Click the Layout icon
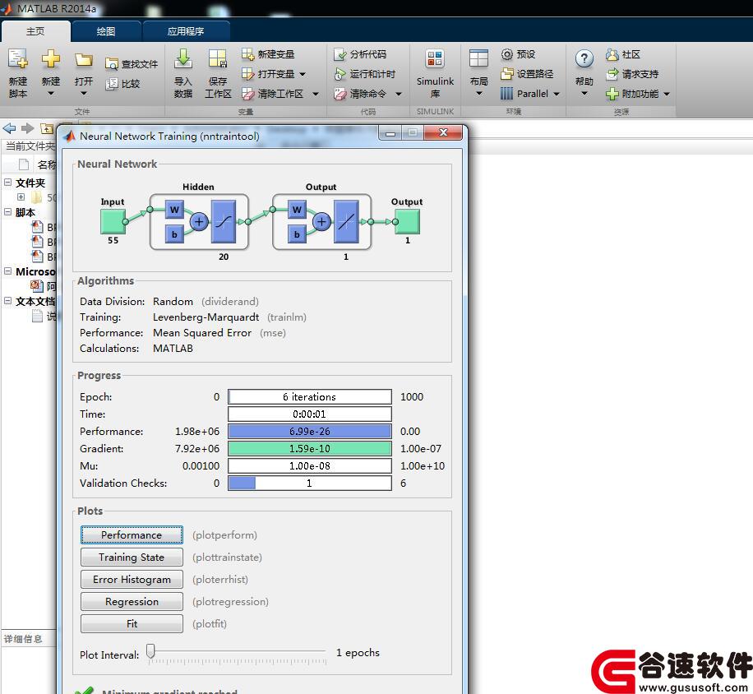Image resolution: width=753 pixels, height=694 pixels. 478,58
